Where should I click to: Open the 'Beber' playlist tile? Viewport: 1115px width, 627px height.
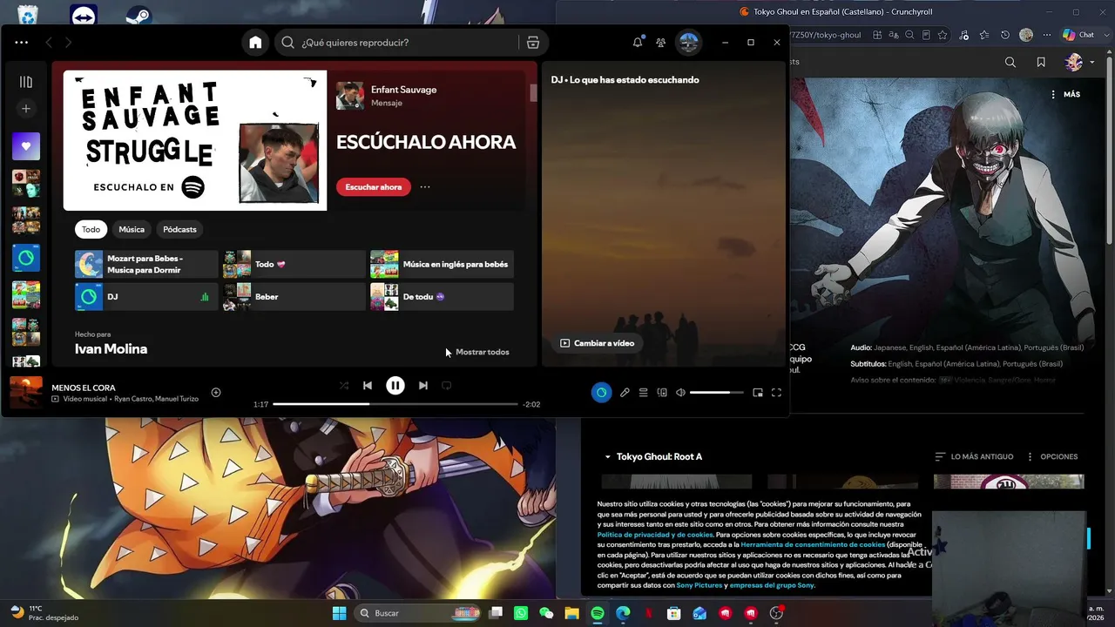[294, 297]
